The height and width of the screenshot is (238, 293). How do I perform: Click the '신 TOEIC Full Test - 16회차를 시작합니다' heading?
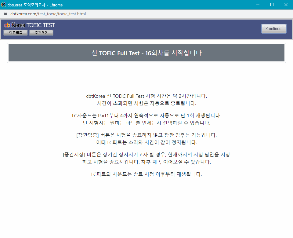click(x=146, y=53)
